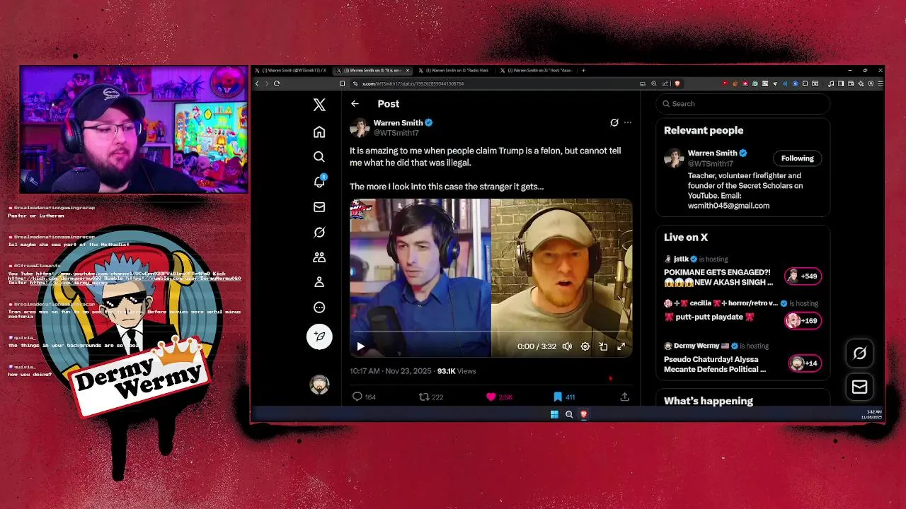906x509 pixels.
Task: Click the X logo in the sidebar
Action: 319,105
